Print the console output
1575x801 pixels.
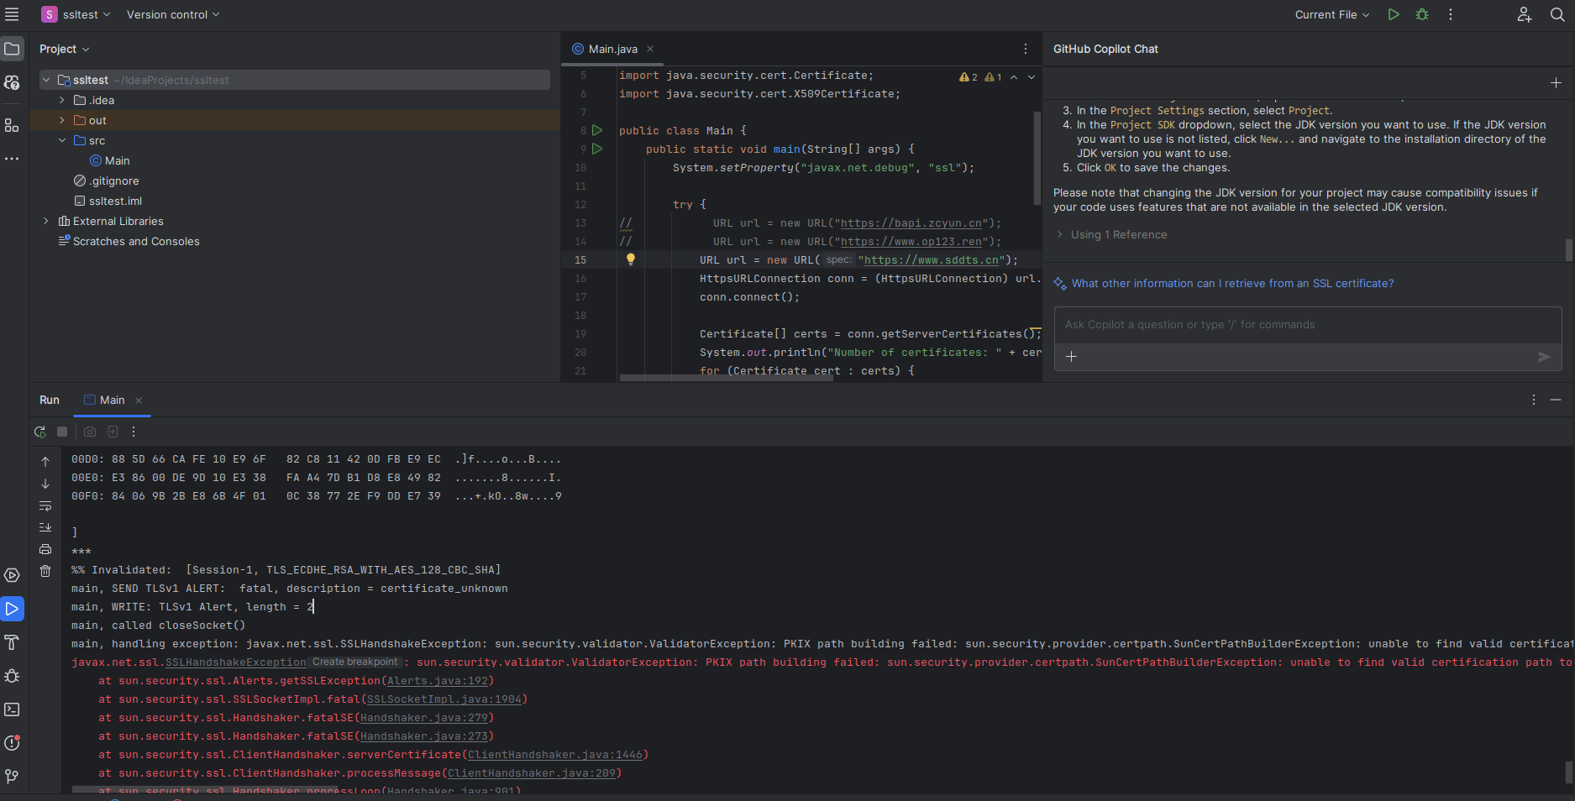45,549
